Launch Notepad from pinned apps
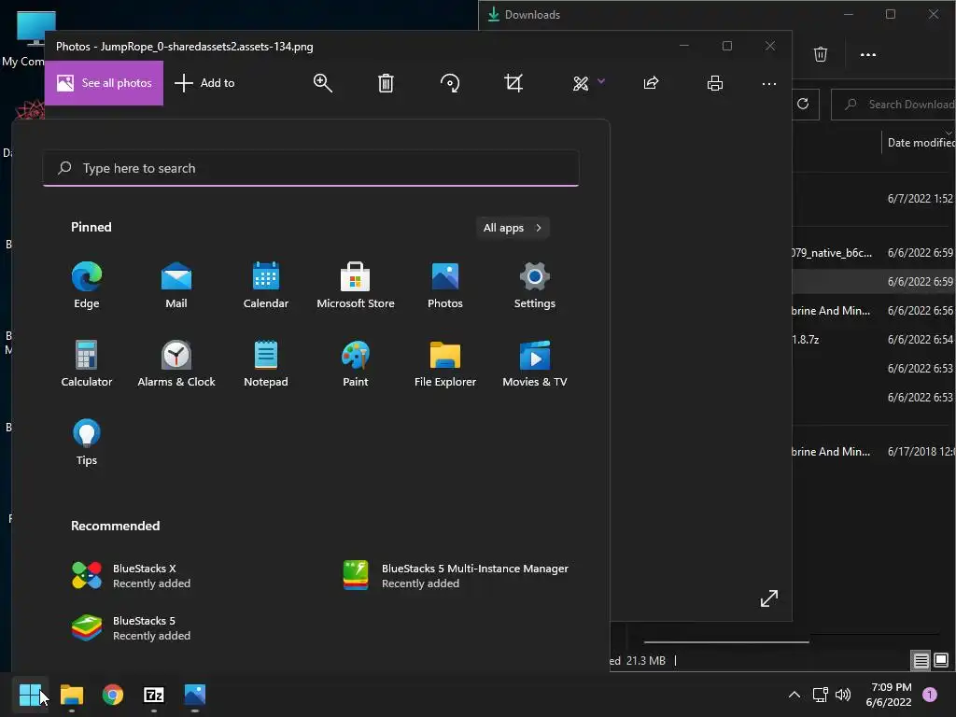The width and height of the screenshot is (956, 717). coord(266,364)
